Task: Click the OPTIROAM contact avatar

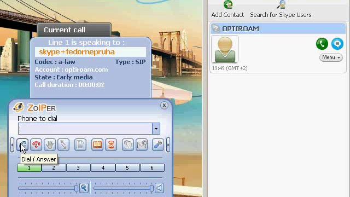Action: (225, 50)
